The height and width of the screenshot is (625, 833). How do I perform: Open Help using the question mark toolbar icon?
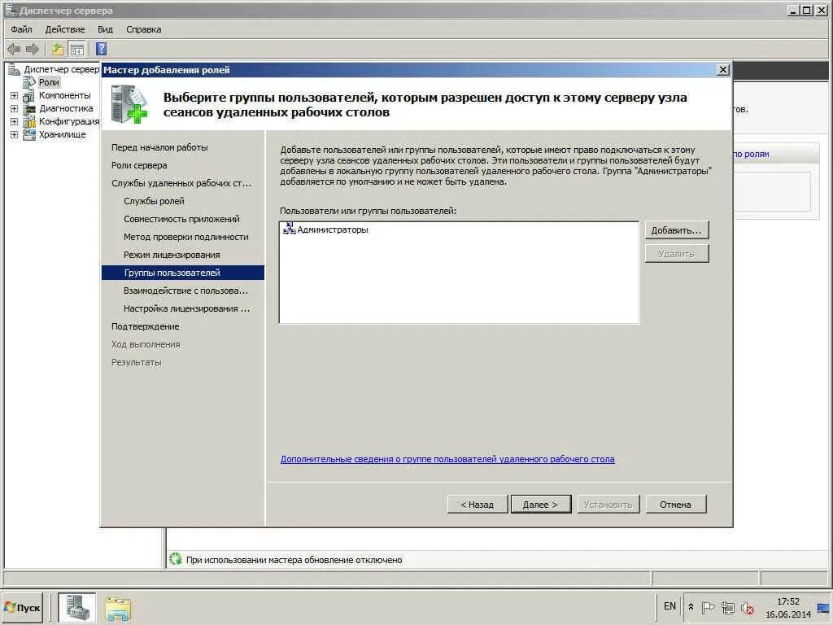99,49
